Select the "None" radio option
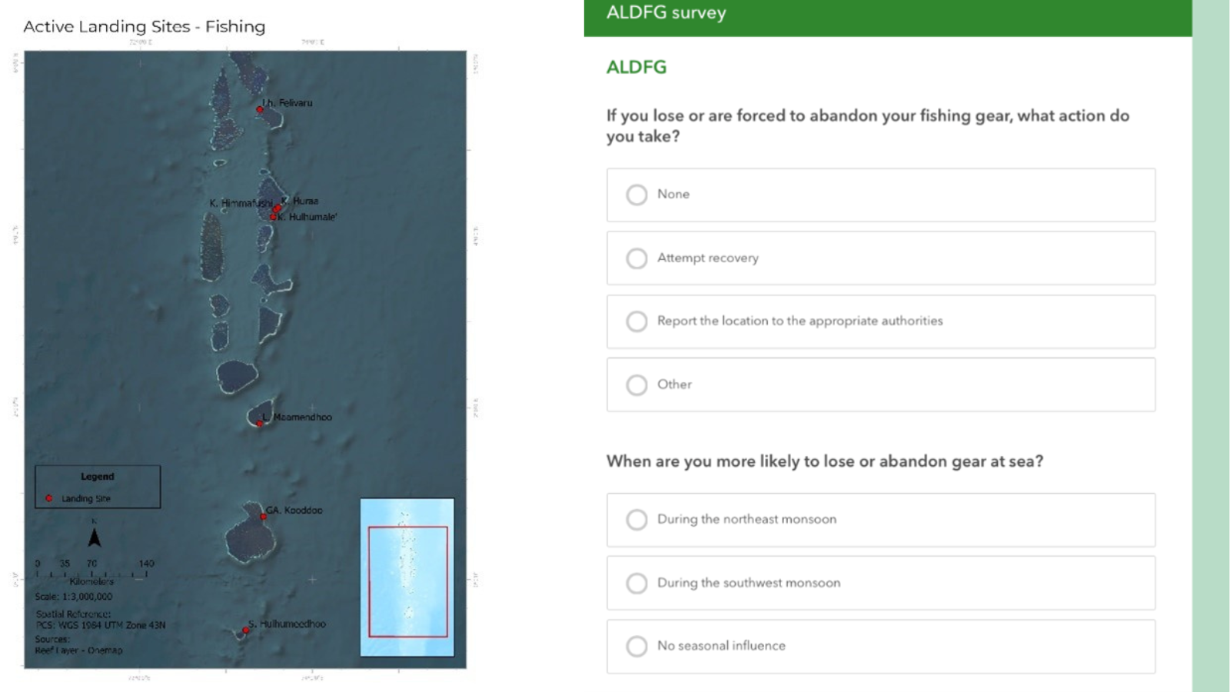This screenshot has height=692, width=1230. click(x=637, y=195)
